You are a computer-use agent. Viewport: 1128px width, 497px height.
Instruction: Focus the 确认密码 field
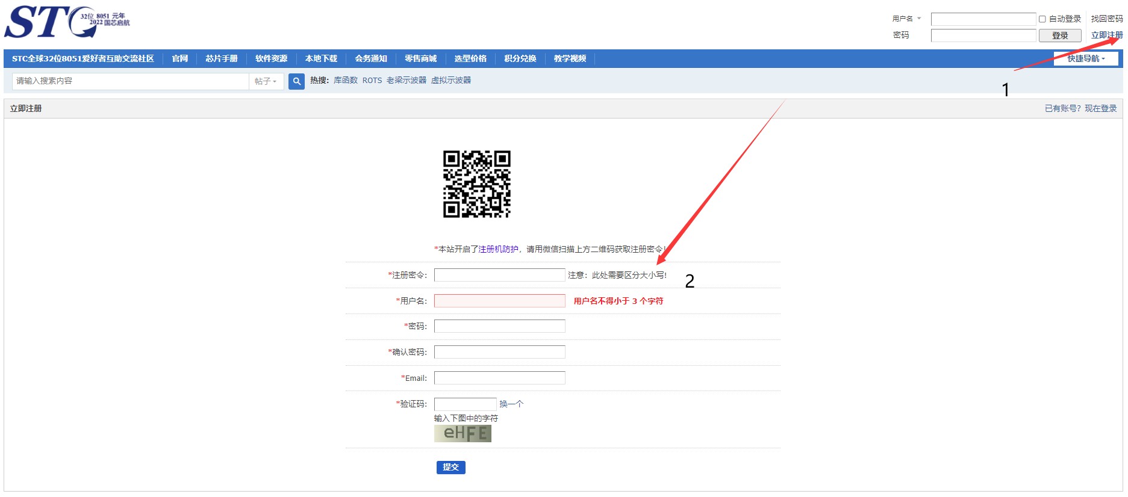point(500,352)
